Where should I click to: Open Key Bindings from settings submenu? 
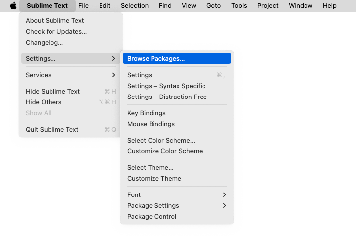tap(177, 113)
